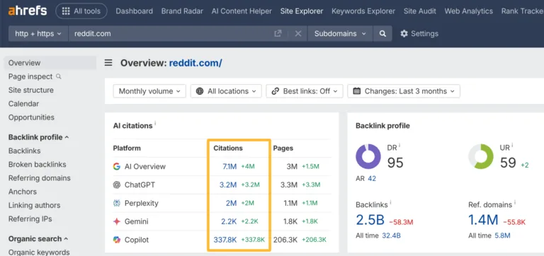Click the 206.3K Copilot pages value
This screenshot has width=544, height=256.
[285, 240]
